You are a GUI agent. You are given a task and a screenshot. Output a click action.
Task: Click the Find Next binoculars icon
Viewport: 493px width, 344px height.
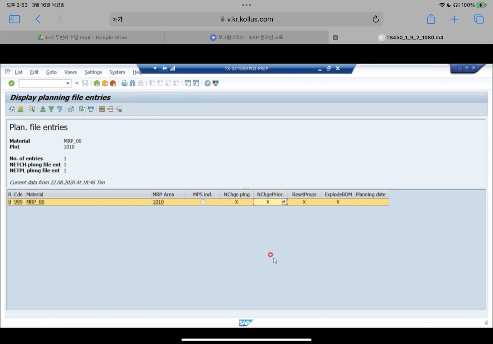click(x=141, y=83)
